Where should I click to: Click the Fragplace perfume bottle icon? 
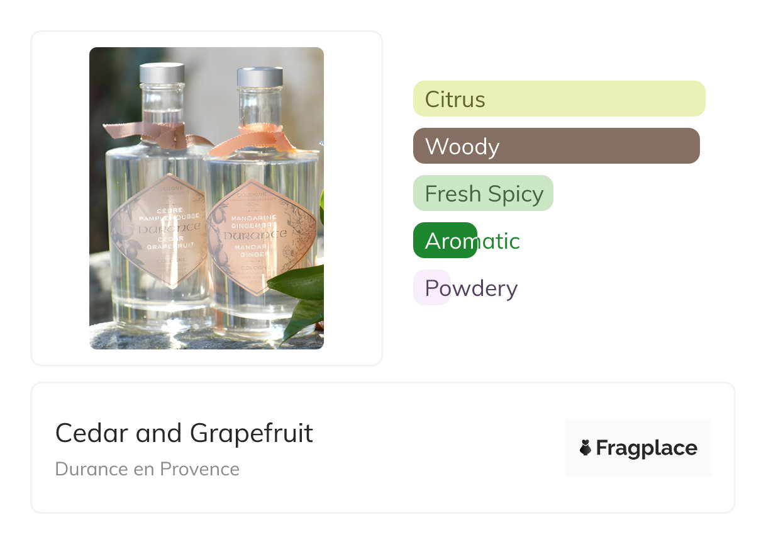[586, 448]
